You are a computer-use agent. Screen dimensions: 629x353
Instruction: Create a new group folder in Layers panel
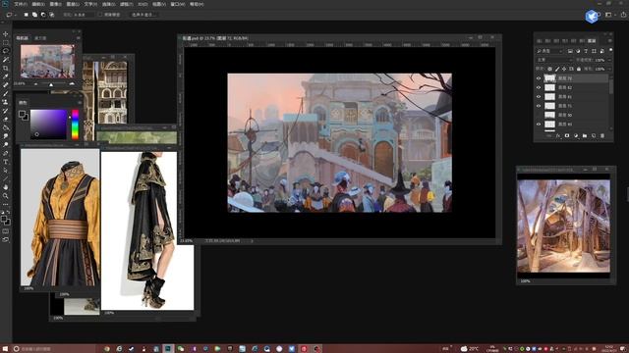click(x=585, y=135)
